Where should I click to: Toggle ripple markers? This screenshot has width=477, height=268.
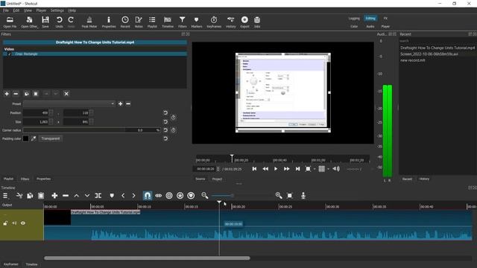191,196
